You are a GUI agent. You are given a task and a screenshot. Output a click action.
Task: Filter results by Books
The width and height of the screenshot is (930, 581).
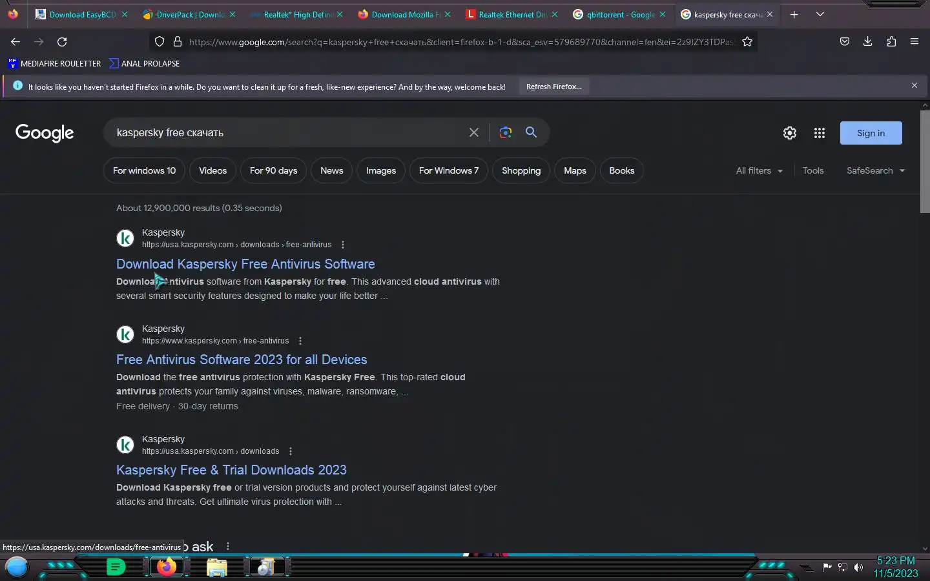[622, 170]
